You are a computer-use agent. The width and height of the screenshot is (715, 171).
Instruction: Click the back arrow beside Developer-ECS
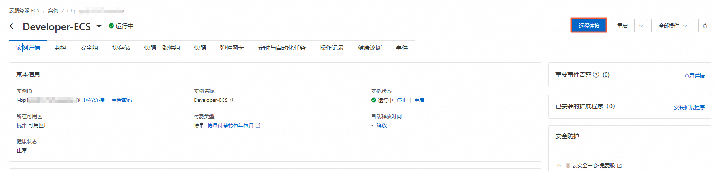pos(14,26)
